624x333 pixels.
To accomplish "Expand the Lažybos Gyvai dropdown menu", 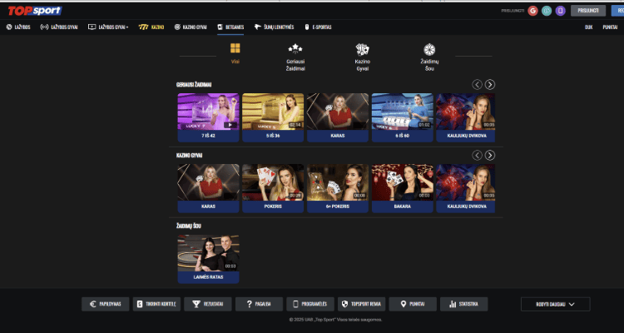I will pos(108,27).
